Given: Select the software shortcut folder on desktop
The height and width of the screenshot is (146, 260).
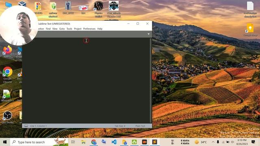Looking at the screenshot, I should click(x=53, y=10).
